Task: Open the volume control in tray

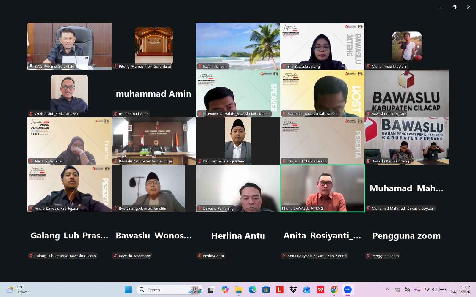Action: (x=434, y=290)
